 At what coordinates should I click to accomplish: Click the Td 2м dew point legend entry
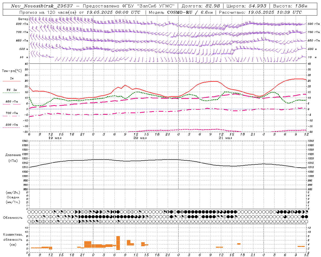(12, 90)
